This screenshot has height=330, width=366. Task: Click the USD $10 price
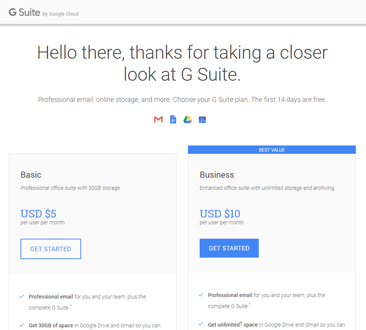(x=220, y=214)
